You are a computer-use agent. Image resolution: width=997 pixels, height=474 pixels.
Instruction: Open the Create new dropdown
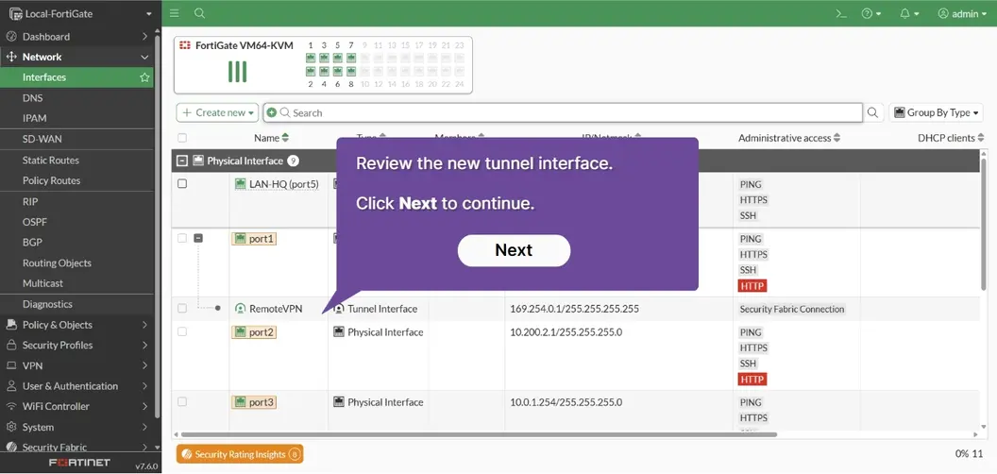click(217, 112)
